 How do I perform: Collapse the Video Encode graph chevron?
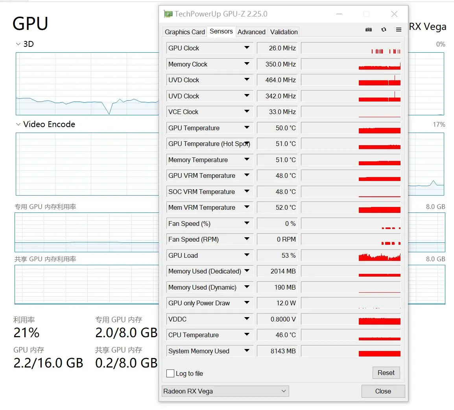click(x=18, y=124)
